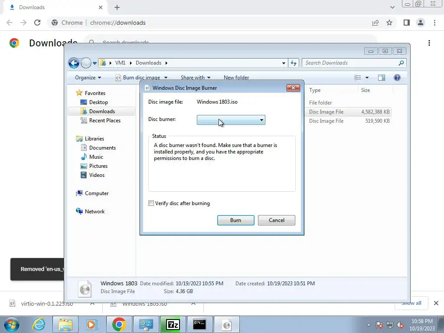444x333 pixels.
Task: Toggle the preview pane icon
Action: pyautogui.click(x=382, y=78)
